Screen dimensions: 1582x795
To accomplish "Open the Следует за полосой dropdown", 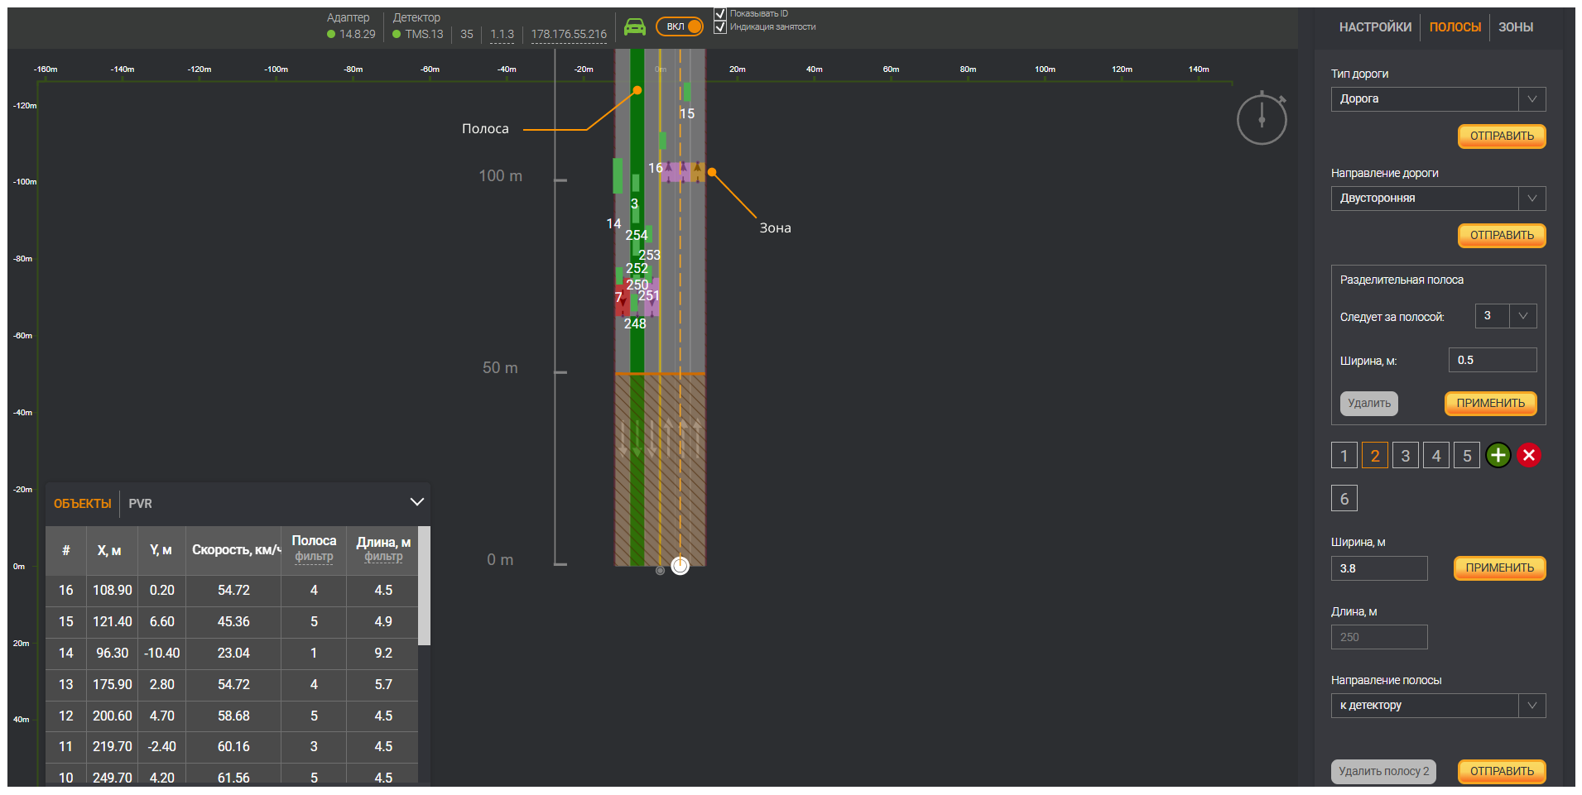I will [x=1506, y=316].
